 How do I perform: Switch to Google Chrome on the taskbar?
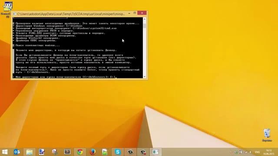pyautogui.click(x=80, y=152)
